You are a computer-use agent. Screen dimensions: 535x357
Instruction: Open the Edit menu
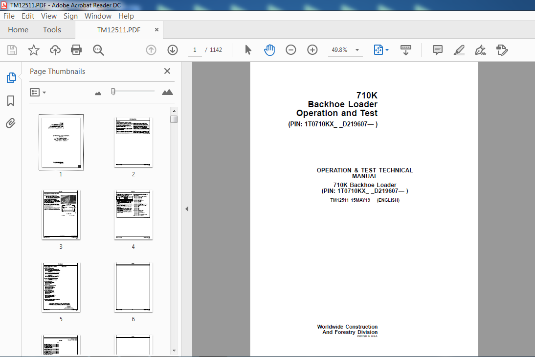[x=28, y=16]
